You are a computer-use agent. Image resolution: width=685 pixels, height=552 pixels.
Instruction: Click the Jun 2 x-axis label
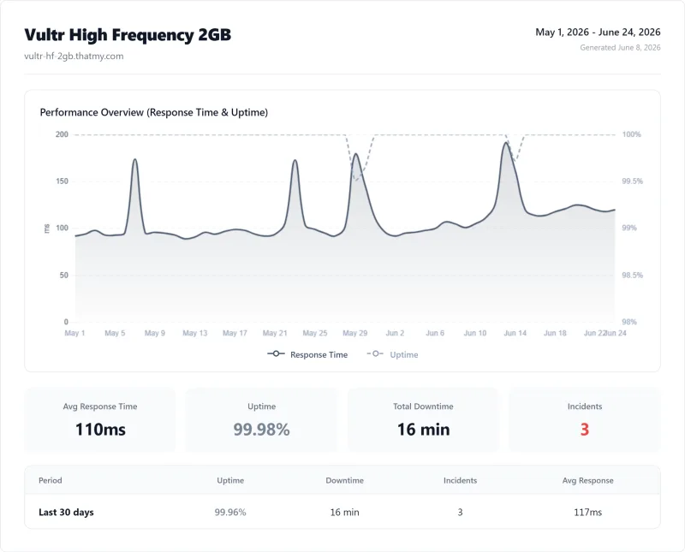tap(395, 333)
